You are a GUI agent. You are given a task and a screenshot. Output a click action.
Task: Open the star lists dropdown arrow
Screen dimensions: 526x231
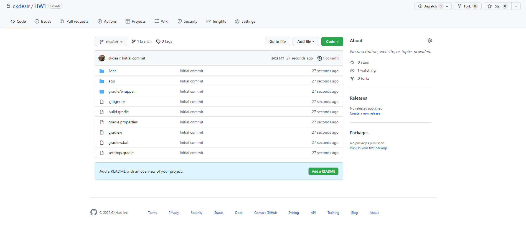point(516,6)
